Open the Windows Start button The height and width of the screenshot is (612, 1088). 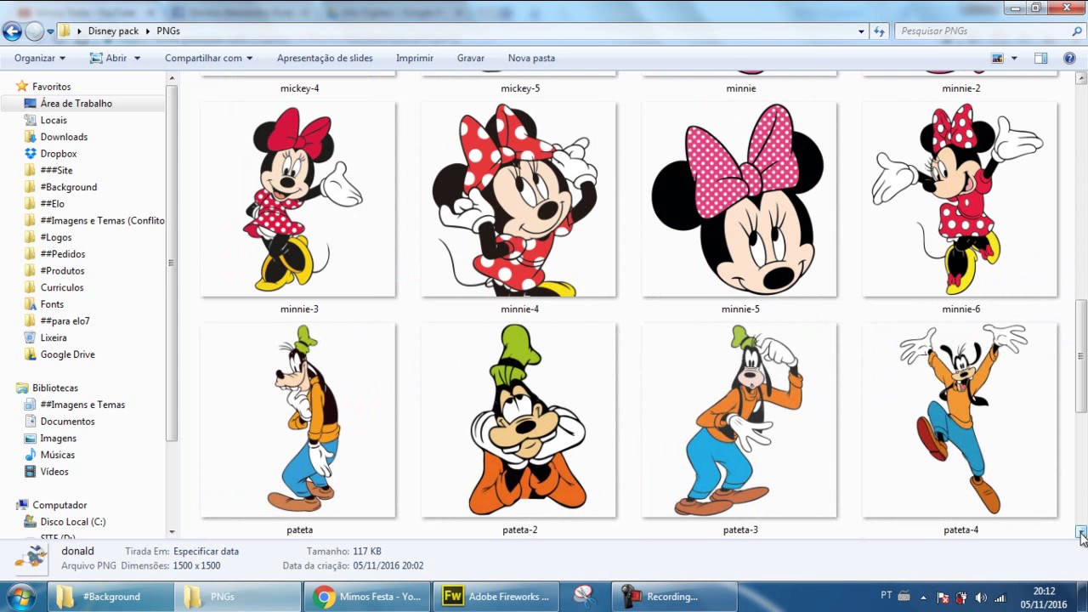click(x=20, y=596)
